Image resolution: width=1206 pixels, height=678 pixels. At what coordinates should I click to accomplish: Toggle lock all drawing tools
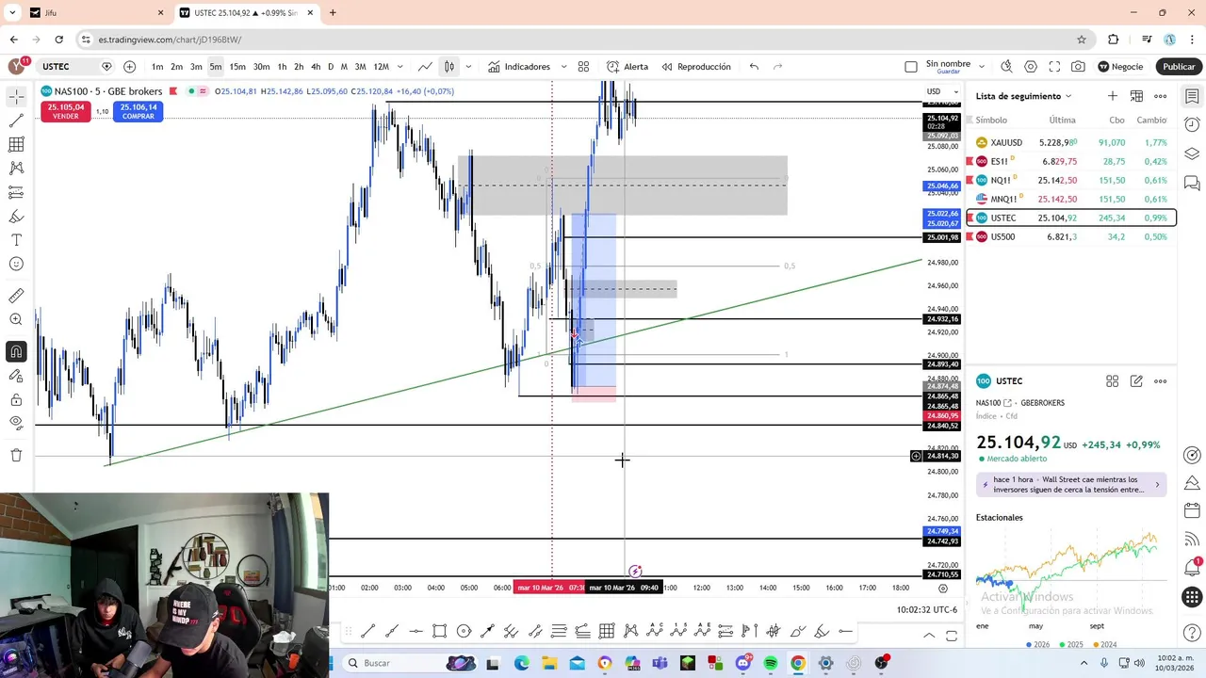[16, 399]
